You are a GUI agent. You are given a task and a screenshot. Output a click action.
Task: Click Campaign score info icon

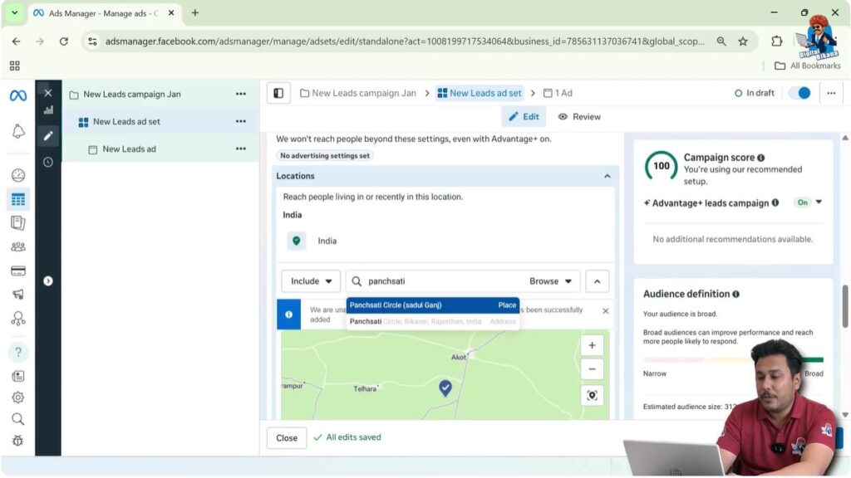point(761,158)
